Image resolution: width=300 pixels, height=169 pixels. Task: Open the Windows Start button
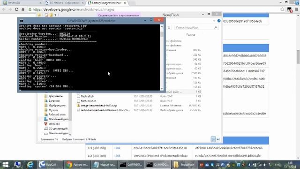tap(5, 165)
